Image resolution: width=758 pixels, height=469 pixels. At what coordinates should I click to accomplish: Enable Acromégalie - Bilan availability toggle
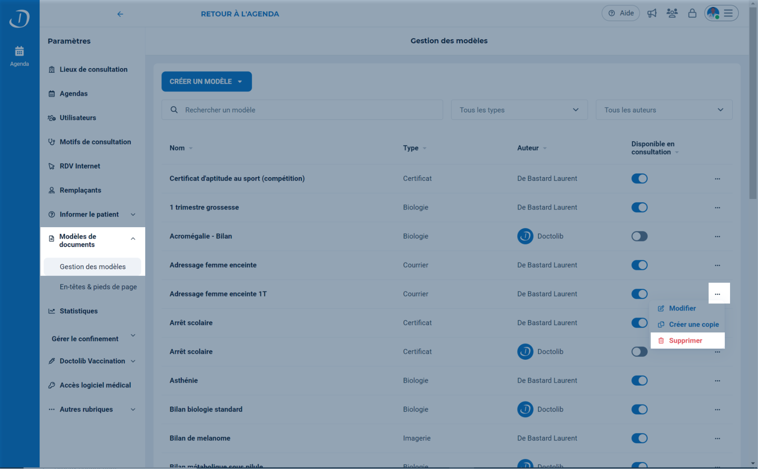pos(639,236)
